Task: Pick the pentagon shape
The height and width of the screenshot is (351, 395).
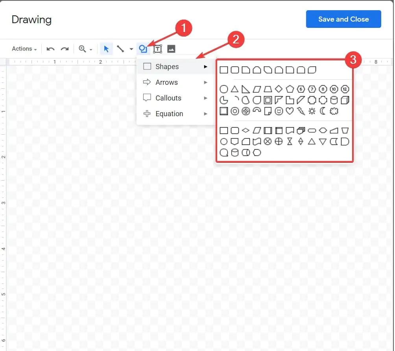Action: [x=290, y=89]
